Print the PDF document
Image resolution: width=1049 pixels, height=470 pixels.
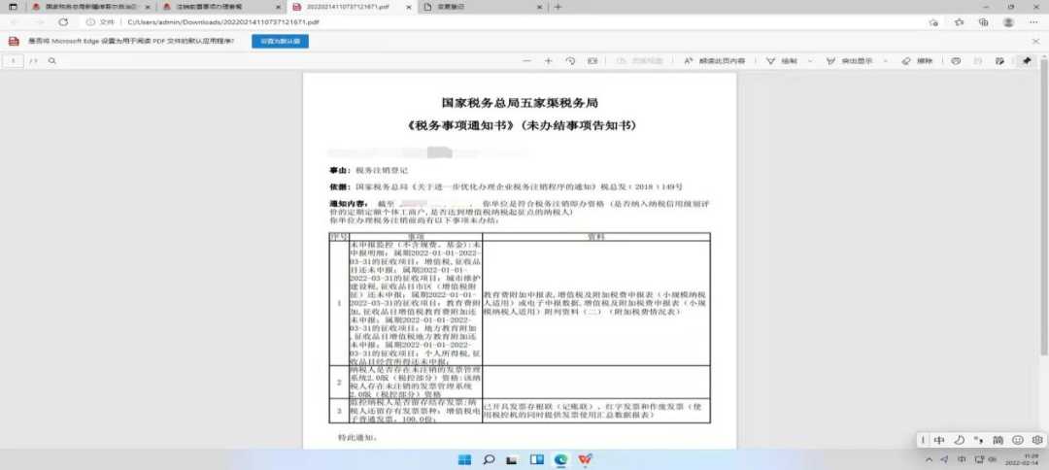pos(956,61)
